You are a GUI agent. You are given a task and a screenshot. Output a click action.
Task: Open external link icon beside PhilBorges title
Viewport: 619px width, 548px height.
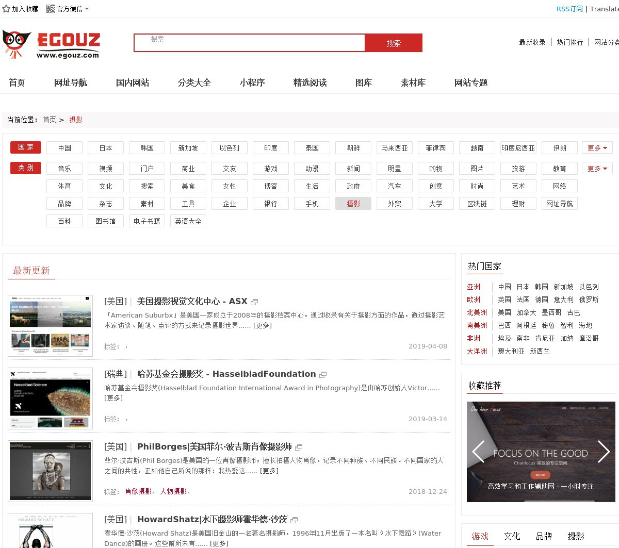coord(299,447)
